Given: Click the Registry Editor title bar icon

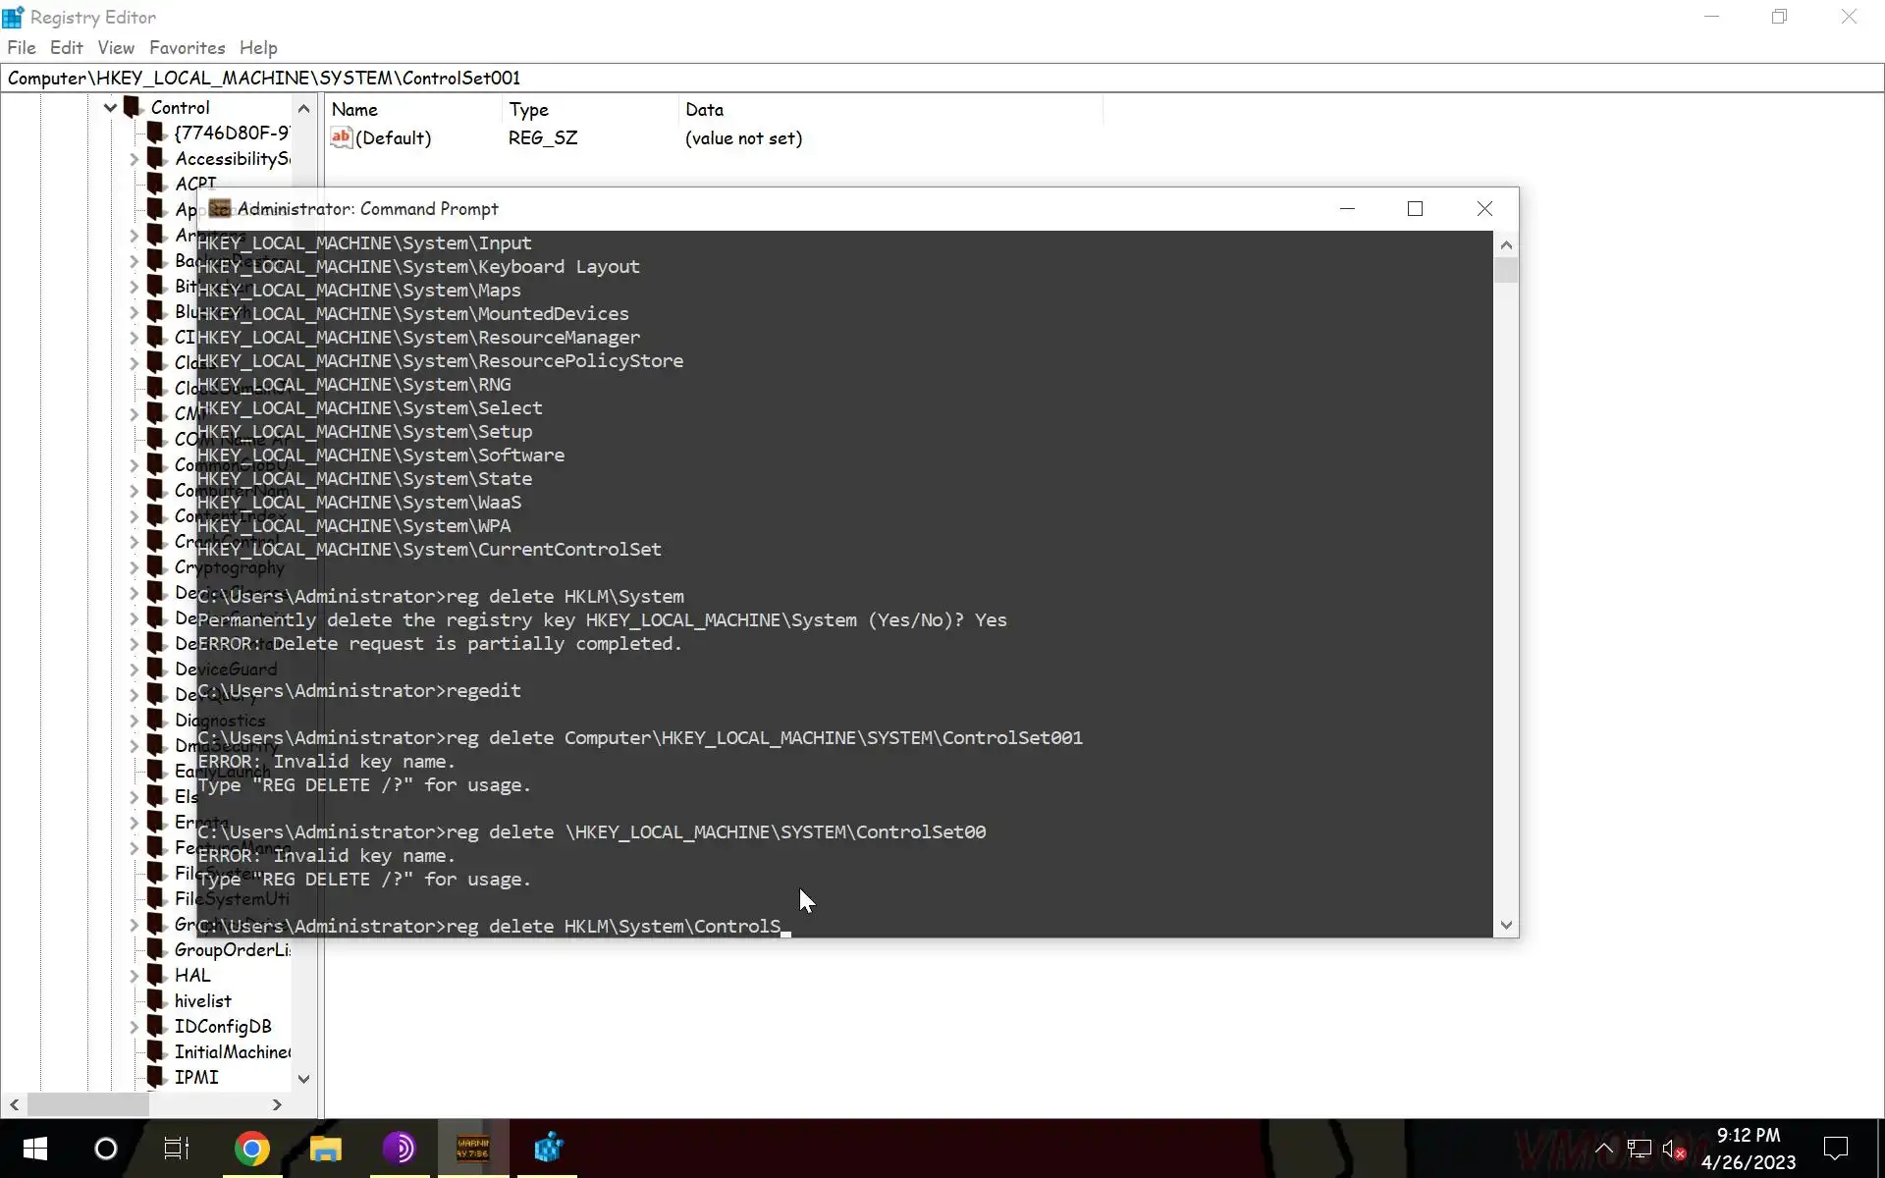Looking at the screenshot, I should tap(13, 17).
